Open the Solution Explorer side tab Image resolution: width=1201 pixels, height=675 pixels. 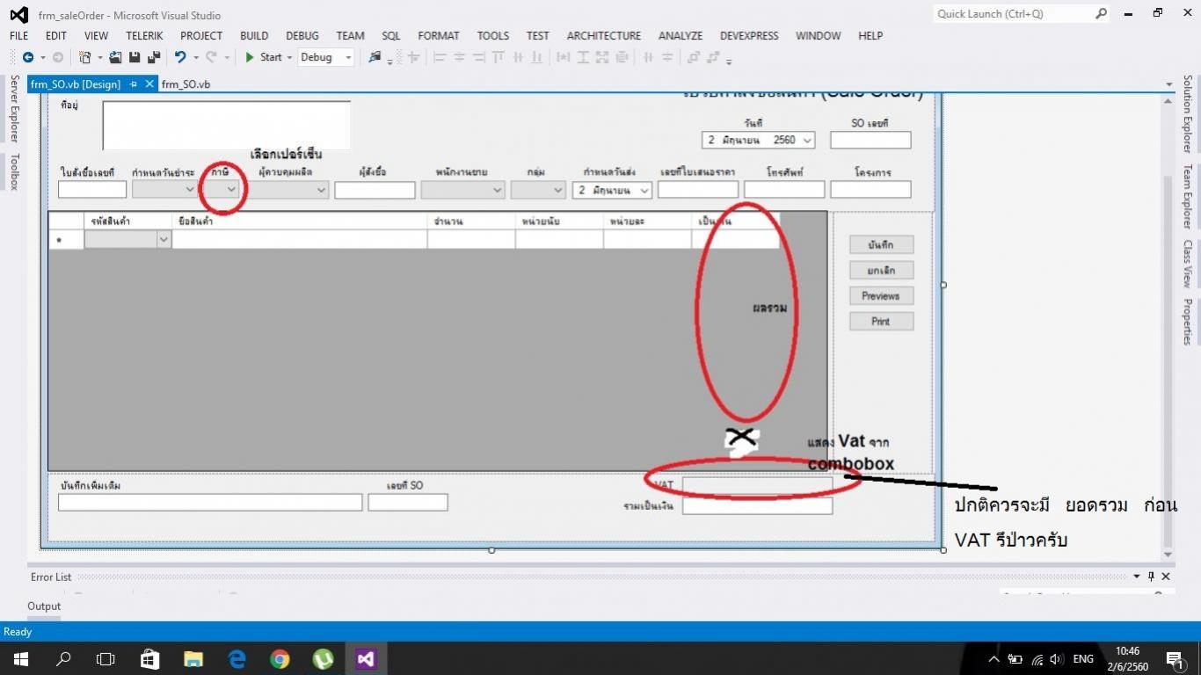1187,114
